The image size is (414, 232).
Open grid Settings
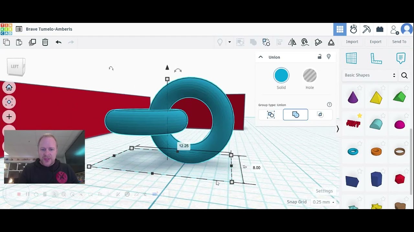324,191
